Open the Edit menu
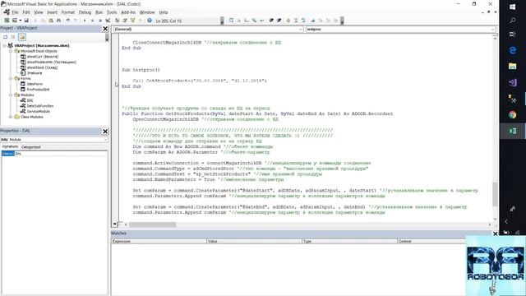Image resolution: width=526 pixels, height=296 pixels. click(26, 12)
